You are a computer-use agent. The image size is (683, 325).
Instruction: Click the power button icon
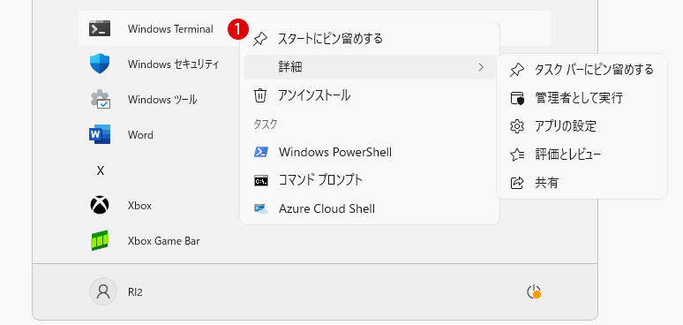pyautogui.click(x=534, y=291)
